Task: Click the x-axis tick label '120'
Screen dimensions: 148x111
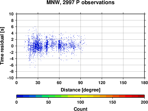Action: 102,83
